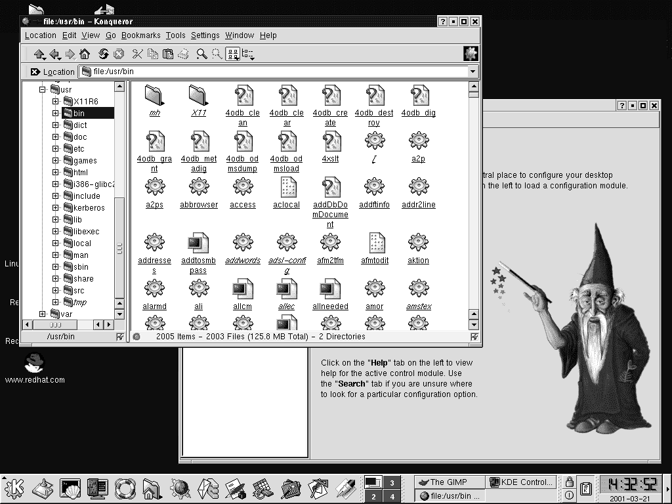The image size is (672, 504).
Task: Click the KDE Control taskbar button
Action: point(521,482)
